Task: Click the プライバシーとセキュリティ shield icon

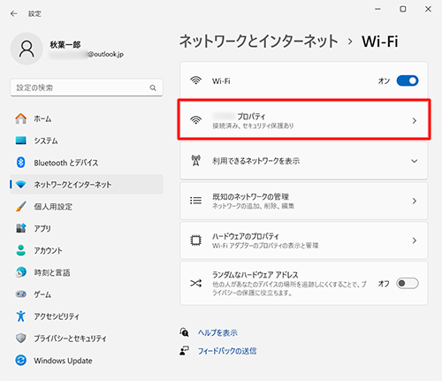Action: coord(21,338)
